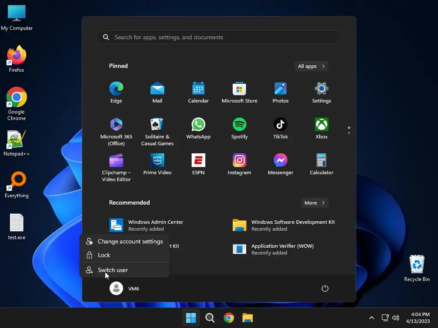Click the Windows Start button on taskbar
This screenshot has width=438, height=328.
point(191,318)
